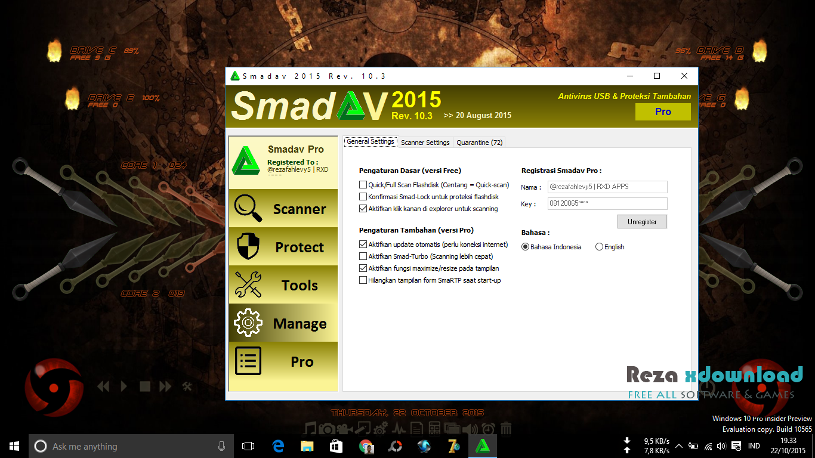
Task: Click the speaker launcher icon in desktop dock
Action: click(x=471, y=428)
